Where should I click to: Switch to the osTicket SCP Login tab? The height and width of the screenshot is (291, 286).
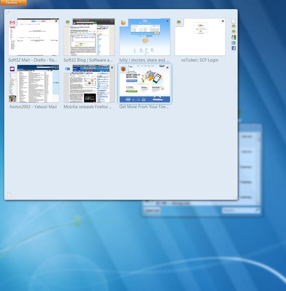point(200,38)
